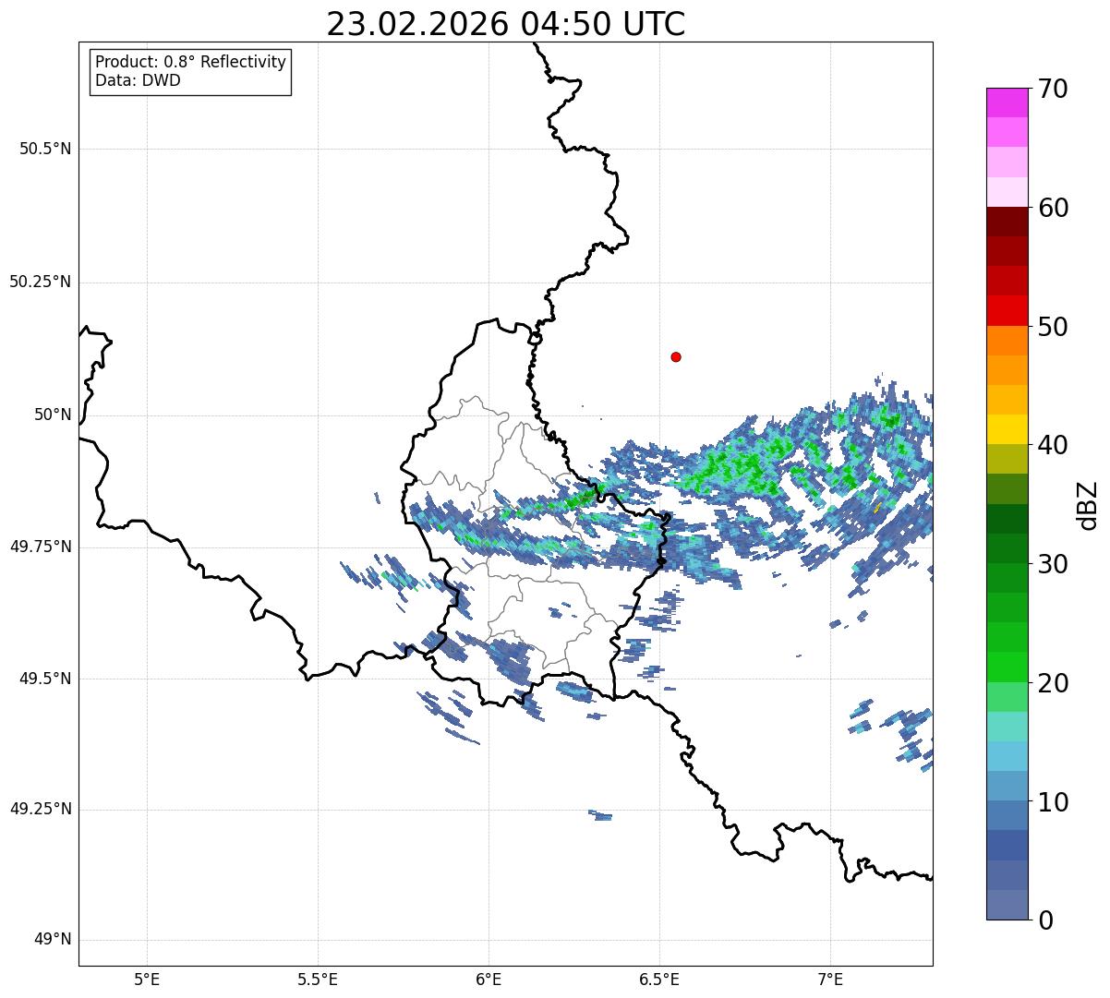This screenshot has height=998, width=1110.
Task: Pick the olive colorbar swatch below 40
Action: coord(1007,459)
